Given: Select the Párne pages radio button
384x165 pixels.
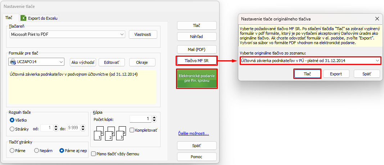Looking at the screenshot, I should click(12, 151).
